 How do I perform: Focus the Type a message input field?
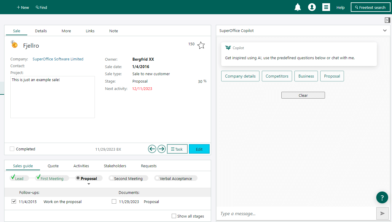pos(297,213)
